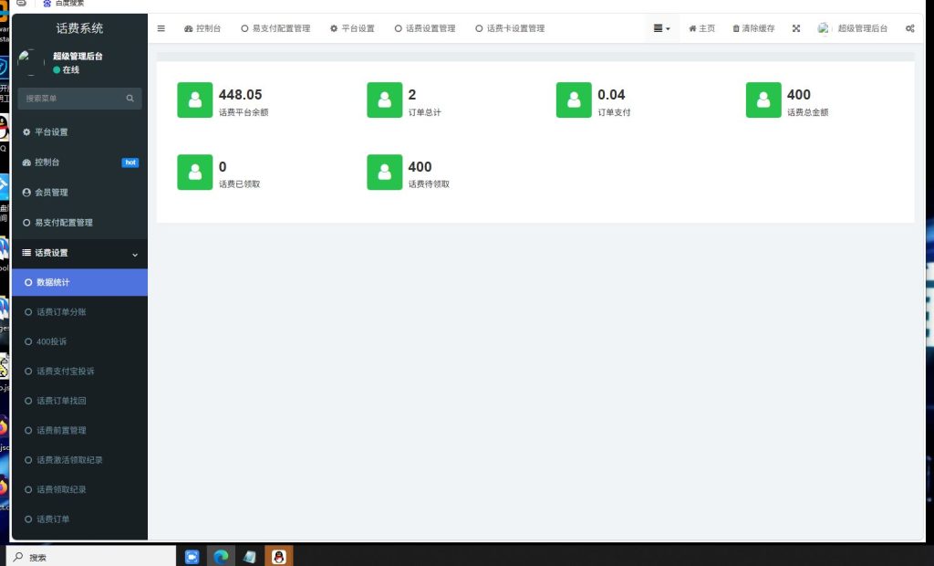
Task: Open 话费前置管理 submenu item
Action: pyautogui.click(x=80, y=430)
